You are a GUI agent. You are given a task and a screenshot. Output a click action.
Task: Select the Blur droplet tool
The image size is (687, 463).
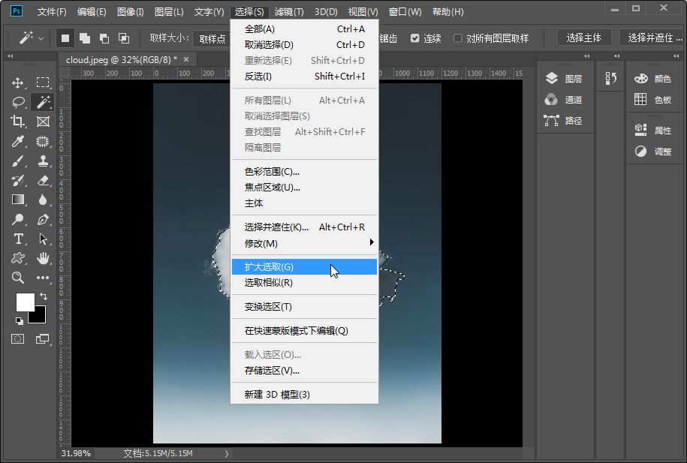click(43, 200)
